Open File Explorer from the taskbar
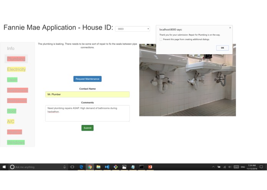 point(98,167)
